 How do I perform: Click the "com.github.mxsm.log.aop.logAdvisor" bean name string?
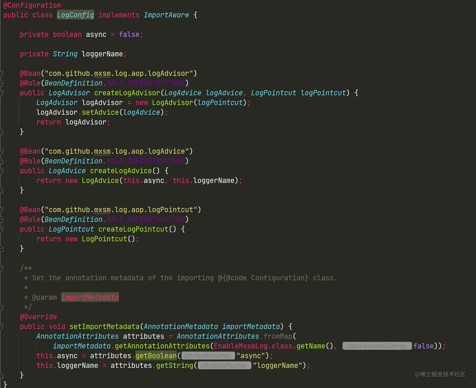click(119, 74)
